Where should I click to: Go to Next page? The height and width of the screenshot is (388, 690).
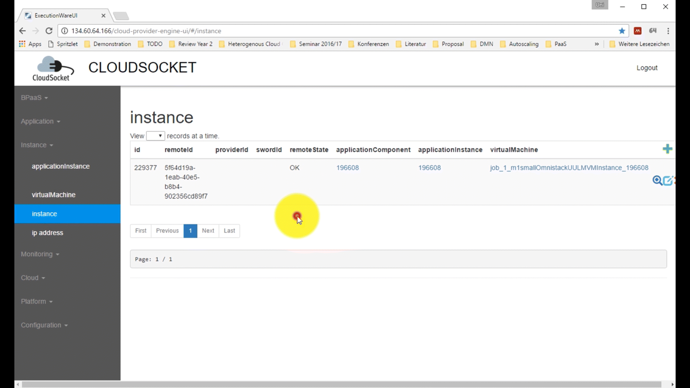(208, 231)
